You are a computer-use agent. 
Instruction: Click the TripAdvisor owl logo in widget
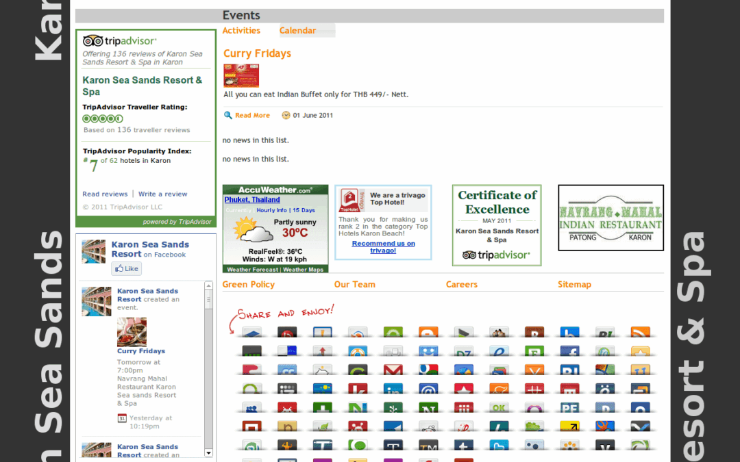pos(92,40)
